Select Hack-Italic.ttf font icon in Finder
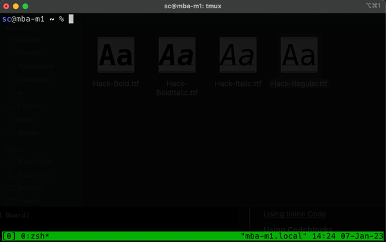The image size is (386, 242). pos(238,55)
